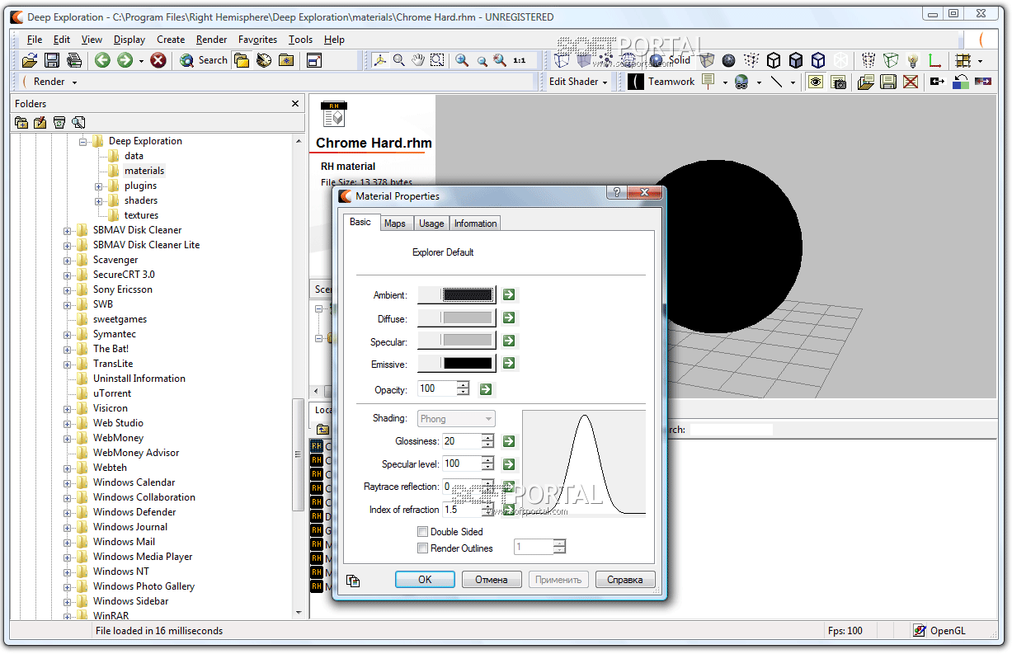1012x654 pixels.
Task: Click the Help question mark in dialog title
Action: 618,193
